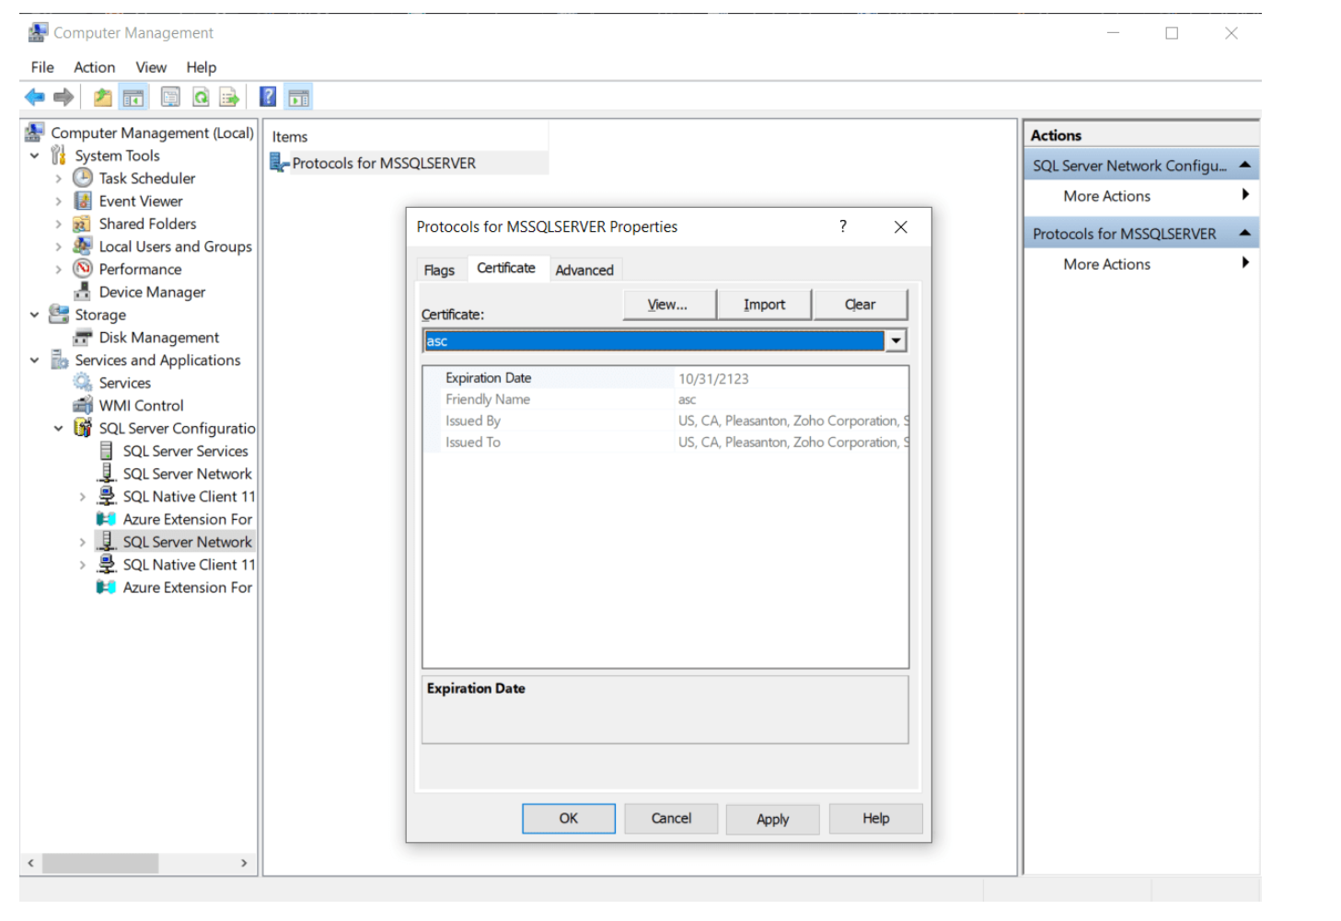
Task: Click the tree pane's horizontal scrollbar right arrow
Action: coord(243,863)
